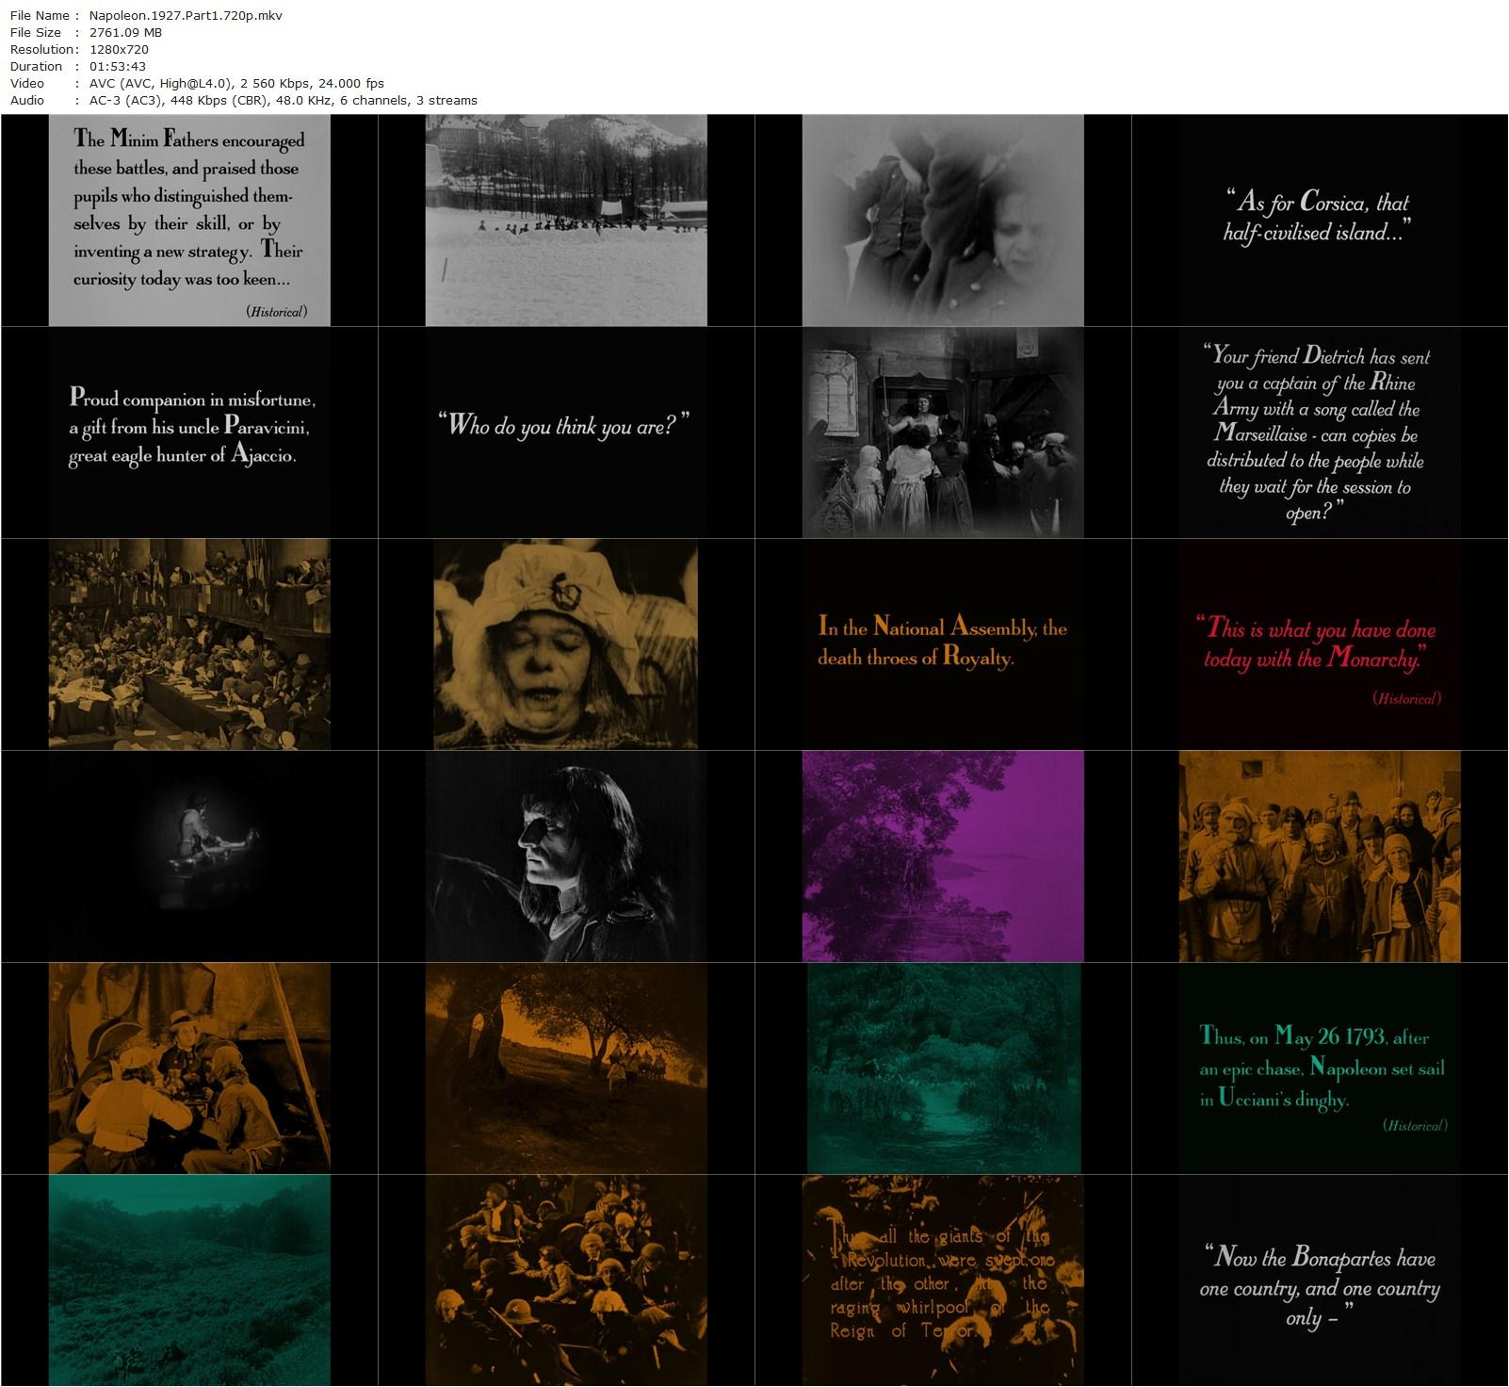This screenshot has height=1387, width=1509.
Task: Click the sepia crowded assembly hall thumbnail
Action: pos(189,645)
